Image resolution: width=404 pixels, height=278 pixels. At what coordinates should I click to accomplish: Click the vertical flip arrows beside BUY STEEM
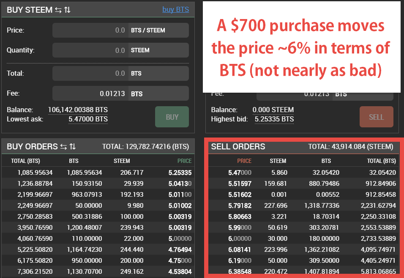coord(67,10)
